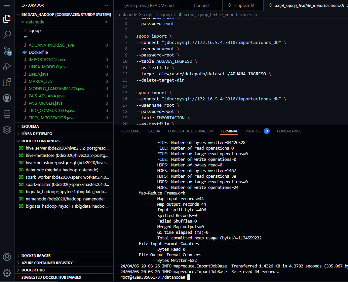The width and height of the screenshot is (348, 282).
Task: Open the Search view icon
Action: coord(7,35)
